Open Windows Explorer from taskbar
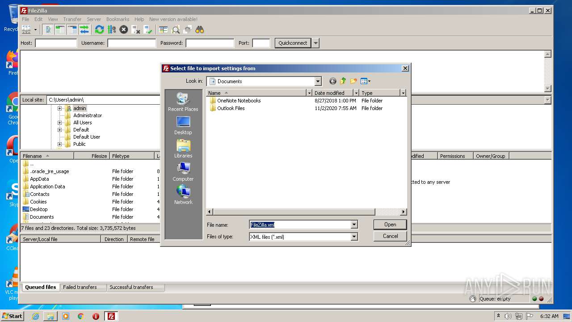 pos(50,316)
